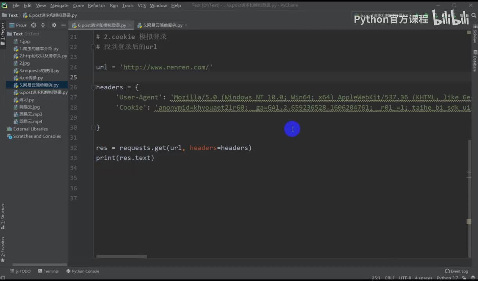Open the Navigate menu
Image resolution: width=478 pixels, height=281 pixels.
coord(59,5)
